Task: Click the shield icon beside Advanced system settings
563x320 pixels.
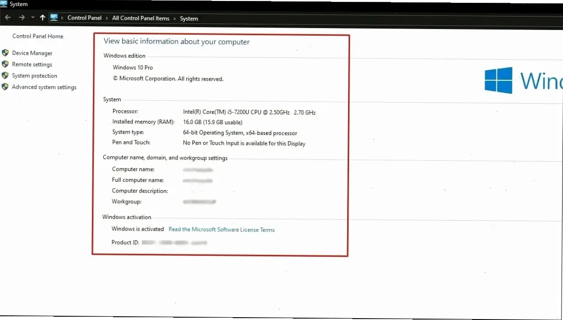Action: [5, 87]
